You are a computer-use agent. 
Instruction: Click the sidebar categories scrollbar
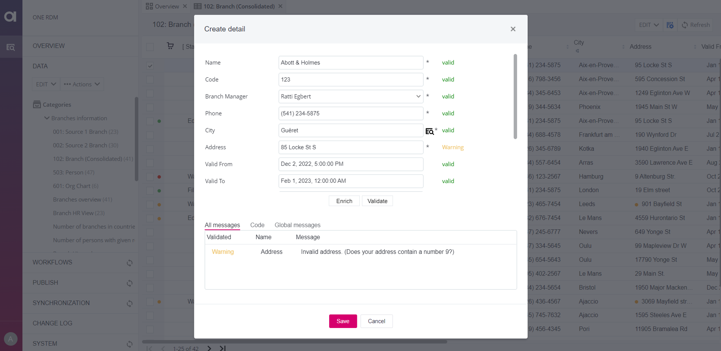[x=136, y=139]
